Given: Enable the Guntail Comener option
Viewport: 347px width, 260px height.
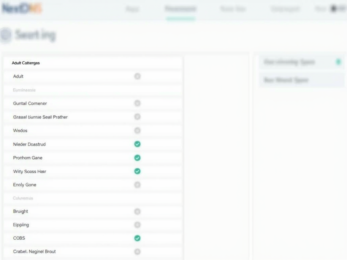Looking at the screenshot, I should pos(137,103).
